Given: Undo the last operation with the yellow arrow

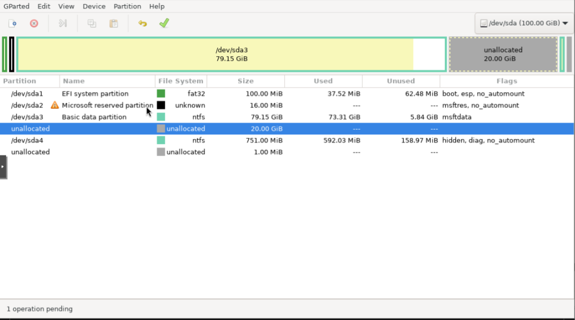Looking at the screenshot, I should point(142,24).
